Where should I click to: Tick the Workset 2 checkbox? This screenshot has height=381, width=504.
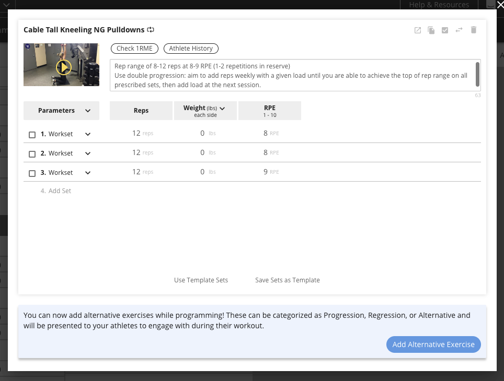(x=32, y=154)
